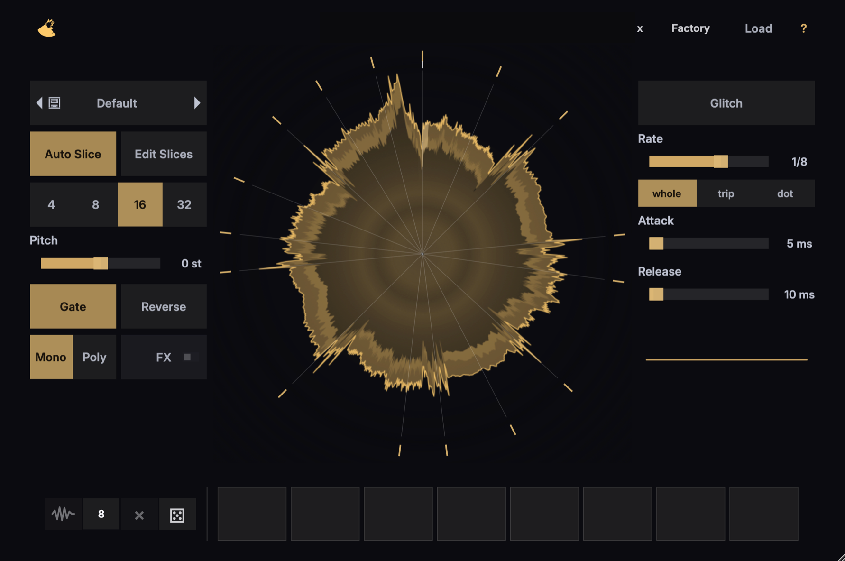Click the X clear icon in bottom bar
This screenshot has width=845, height=561.
139,515
